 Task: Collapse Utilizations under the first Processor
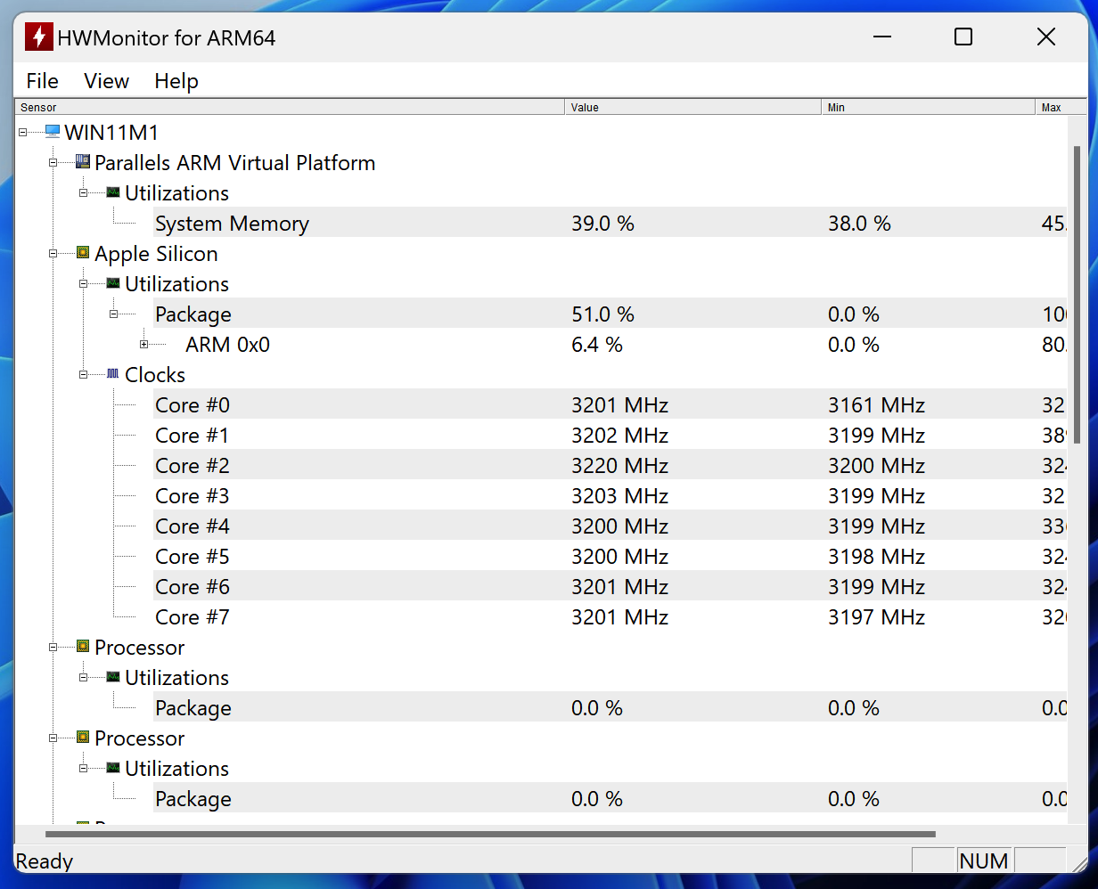tap(84, 678)
